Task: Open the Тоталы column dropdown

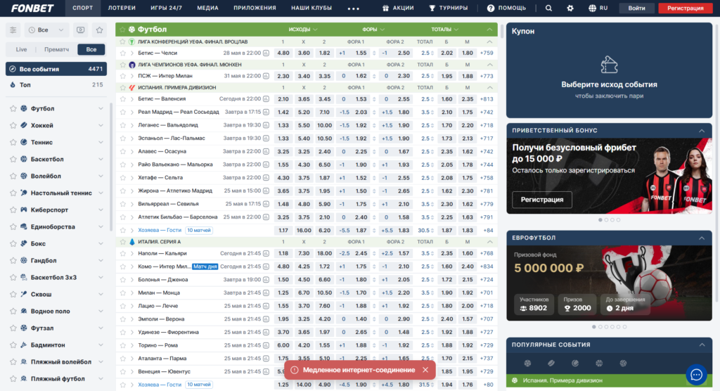Action: pyautogui.click(x=444, y=30)
